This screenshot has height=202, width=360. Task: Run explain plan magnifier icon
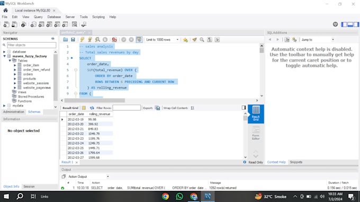click(97, 40)
